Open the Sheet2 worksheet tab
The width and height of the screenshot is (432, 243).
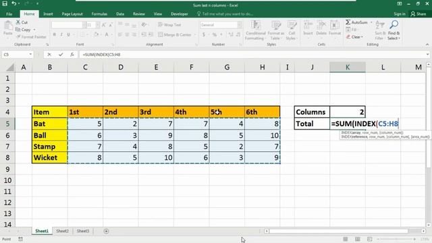[62, 231]
